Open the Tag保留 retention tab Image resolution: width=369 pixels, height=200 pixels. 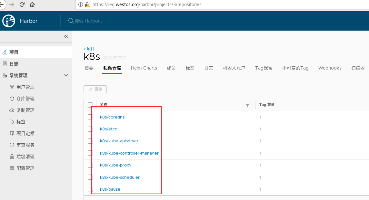(264, 68)
